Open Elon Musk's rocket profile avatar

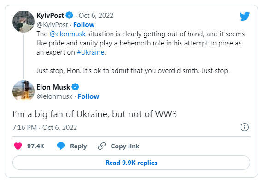(x=23, y=90)
